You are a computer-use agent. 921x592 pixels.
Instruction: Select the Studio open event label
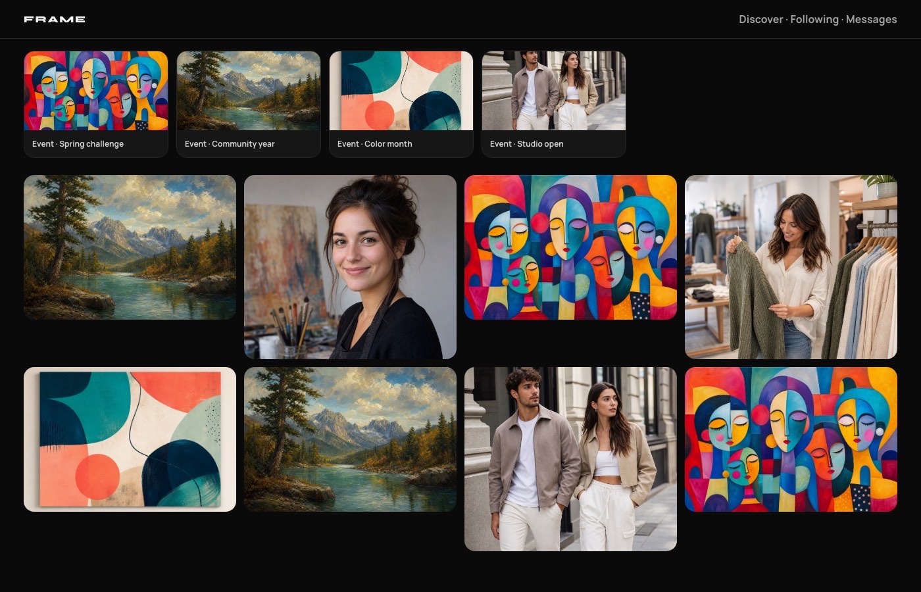(526, 144)
